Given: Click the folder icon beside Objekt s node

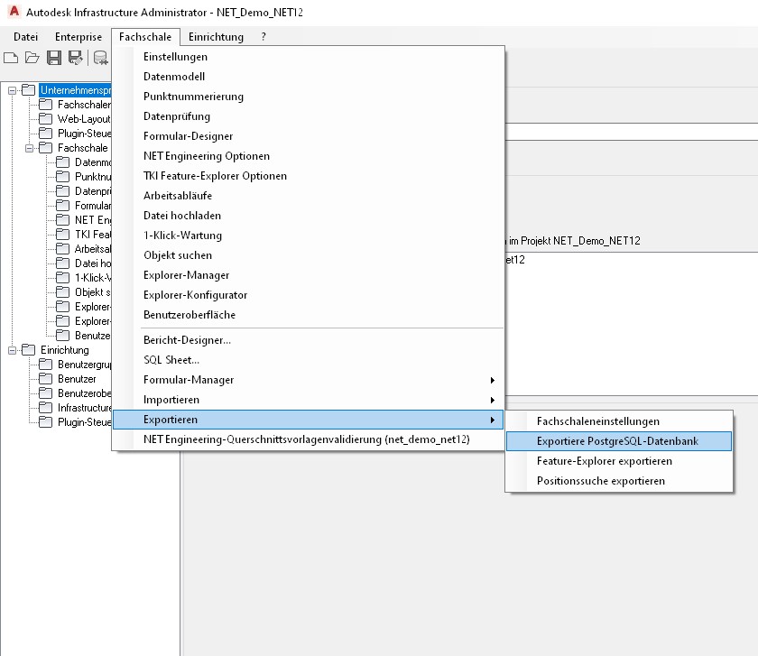Looking at the screenshot, I should coord(62,292).
